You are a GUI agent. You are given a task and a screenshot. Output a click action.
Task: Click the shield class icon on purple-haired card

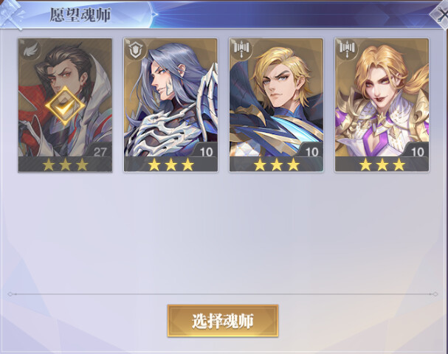tap(135, 51)
